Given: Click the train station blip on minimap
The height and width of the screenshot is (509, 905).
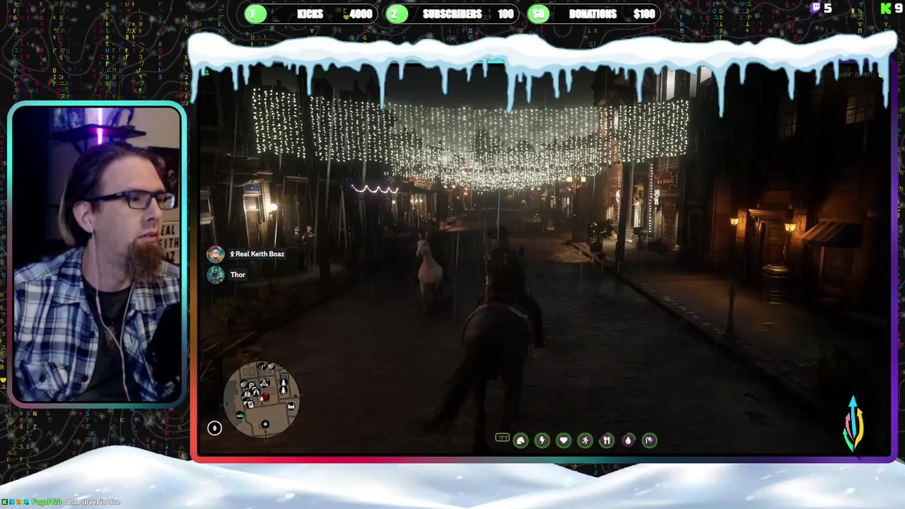Looking at the screenshot, I should pyautogui.click(x=291, y=406).
